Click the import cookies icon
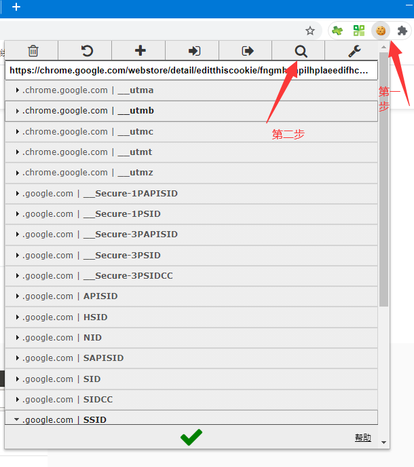414x467 pixels. point(194,51)
